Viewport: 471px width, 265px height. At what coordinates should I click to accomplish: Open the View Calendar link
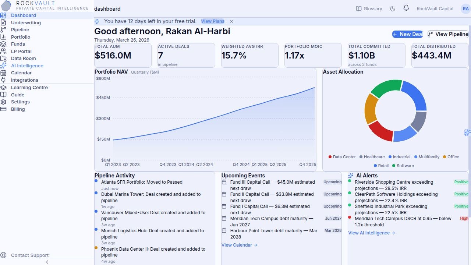pos(240,245)
